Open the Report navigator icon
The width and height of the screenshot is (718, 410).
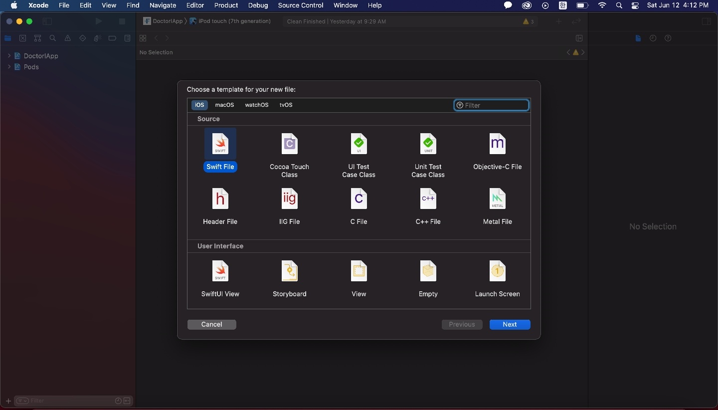pos(127,38)
